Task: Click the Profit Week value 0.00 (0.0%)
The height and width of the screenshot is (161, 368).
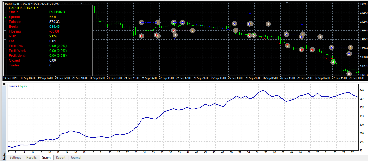Action: (58, 51)
